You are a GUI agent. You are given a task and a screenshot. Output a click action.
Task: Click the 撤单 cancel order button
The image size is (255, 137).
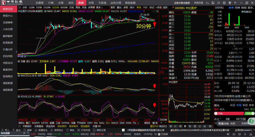click(28, 130)
